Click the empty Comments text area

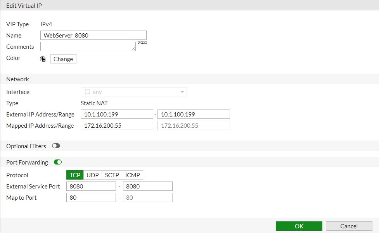coord(88,46)
